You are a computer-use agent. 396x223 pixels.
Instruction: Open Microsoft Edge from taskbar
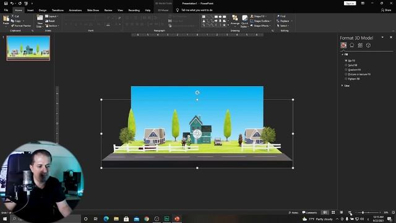pyautogui.click(x=106, y=219)
